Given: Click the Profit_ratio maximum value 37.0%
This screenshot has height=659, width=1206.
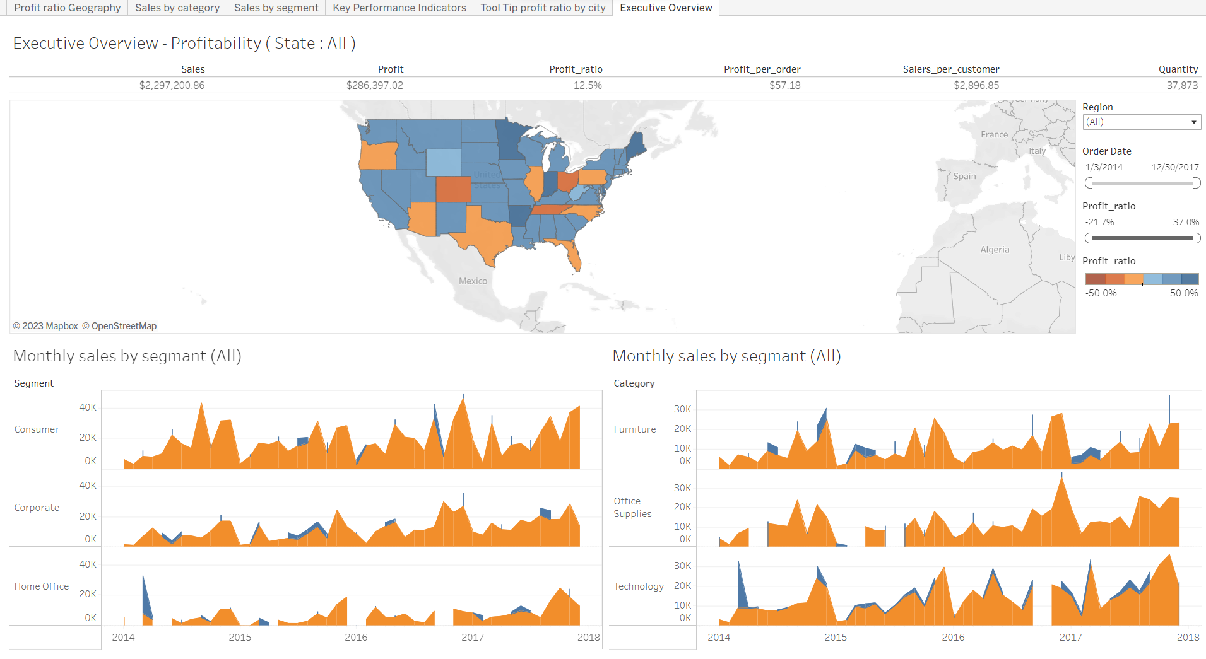Looking at the screenshot, I should (1186, 222).
